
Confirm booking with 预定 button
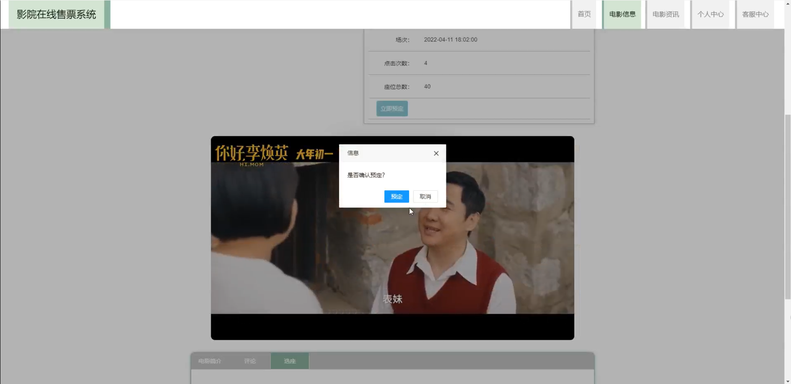point(397,197)
